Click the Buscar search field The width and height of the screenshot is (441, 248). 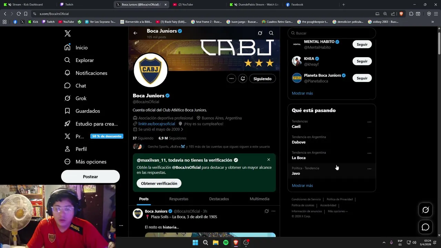[x=332, y=33]
